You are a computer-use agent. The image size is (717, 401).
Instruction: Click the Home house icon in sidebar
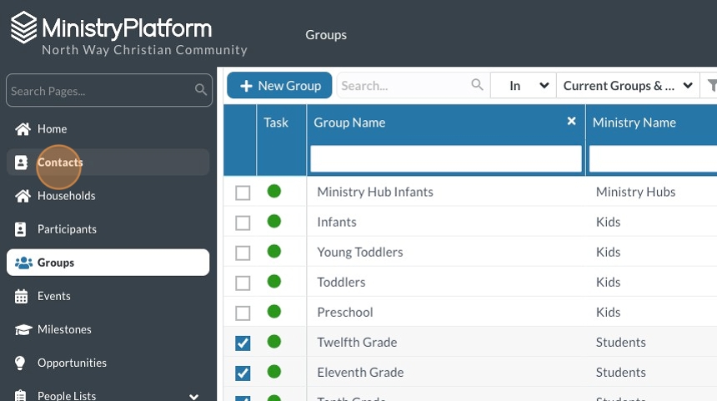tap(23, 129)
